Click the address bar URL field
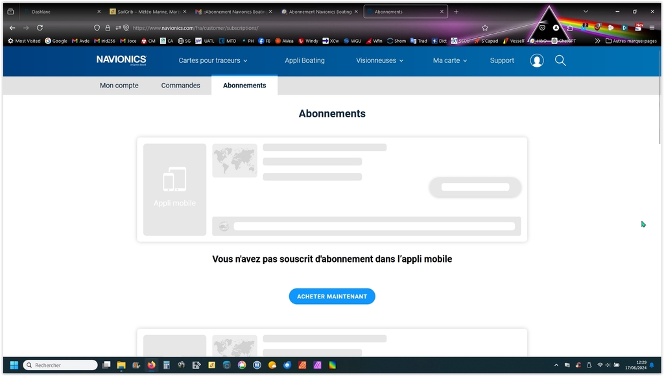This screenshot has height=376, width=664. (x=292, y=28)
